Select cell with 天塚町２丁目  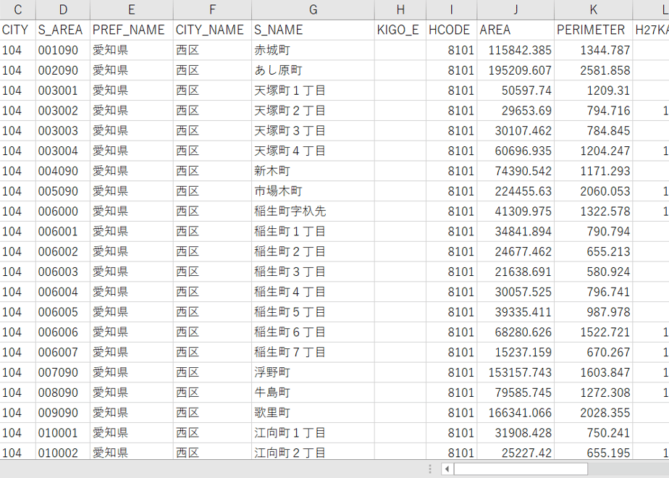314,111
